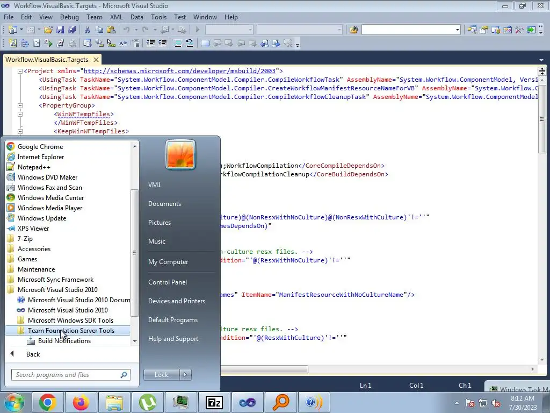The width and height of the screenshot is (550, 413).
Task: Close the Workflow.VisualBasic.Targets tab
Action: click(x=96, y=60)
